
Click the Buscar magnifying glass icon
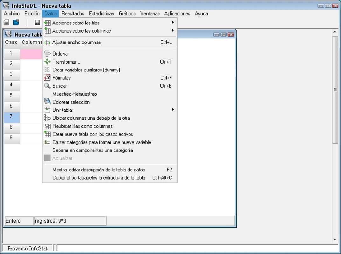[x=47, y=86]
